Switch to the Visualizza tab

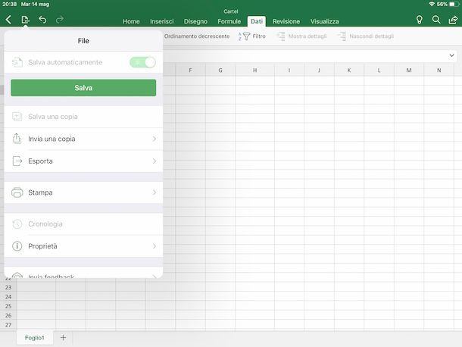click(x=325, y=21)
